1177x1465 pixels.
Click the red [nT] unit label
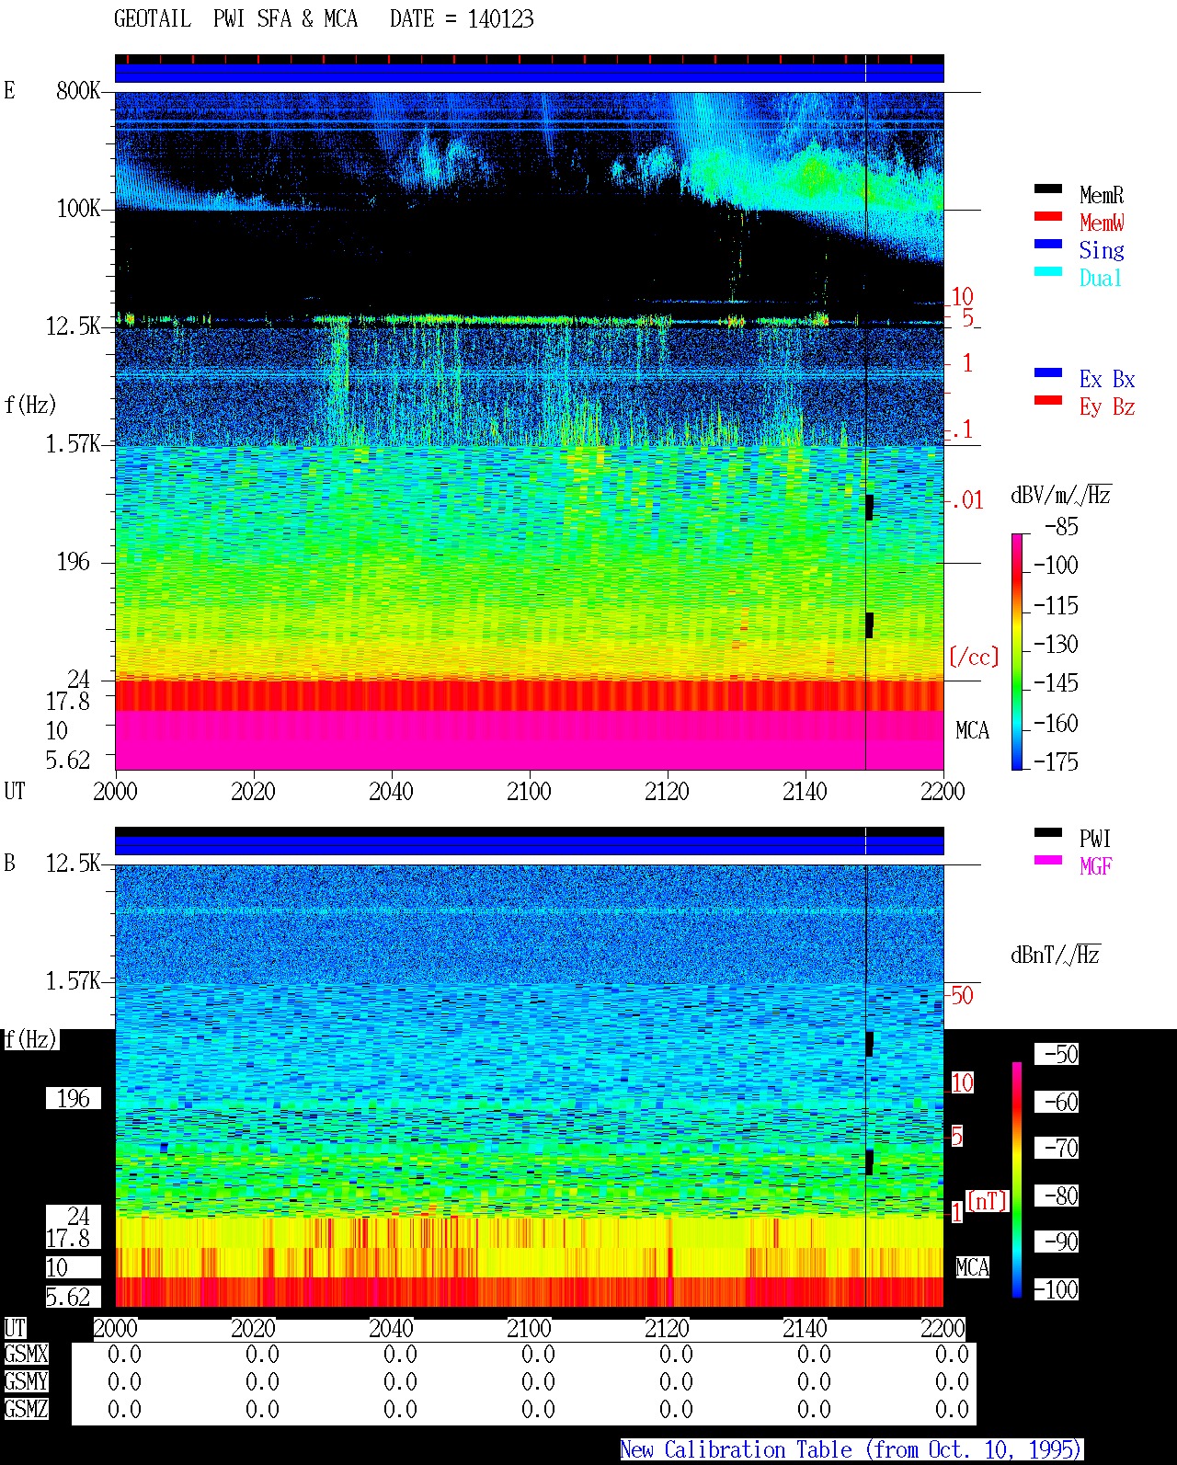988,1200
